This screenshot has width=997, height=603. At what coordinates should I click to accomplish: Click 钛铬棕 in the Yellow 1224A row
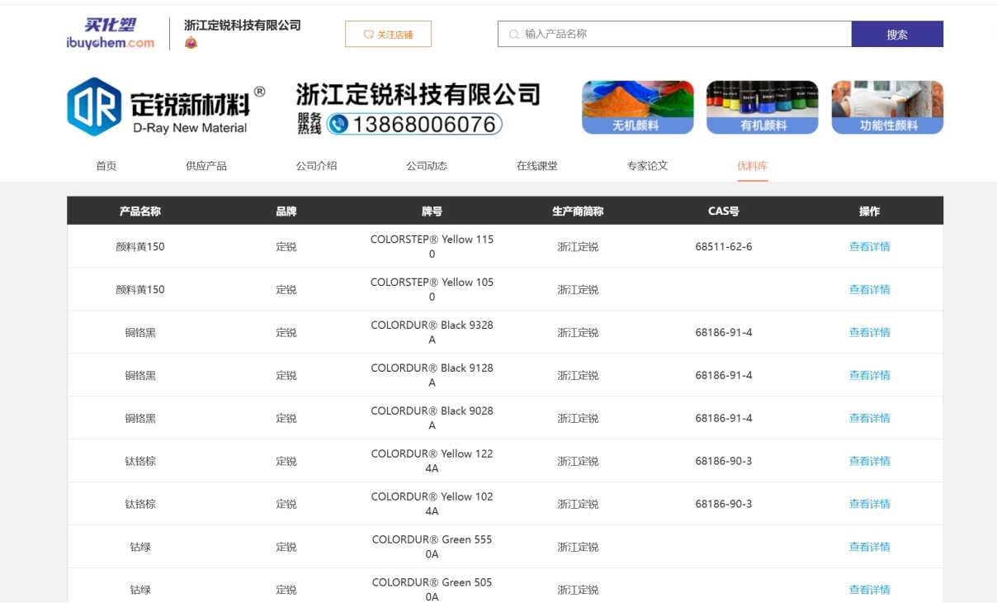(140, 461)
